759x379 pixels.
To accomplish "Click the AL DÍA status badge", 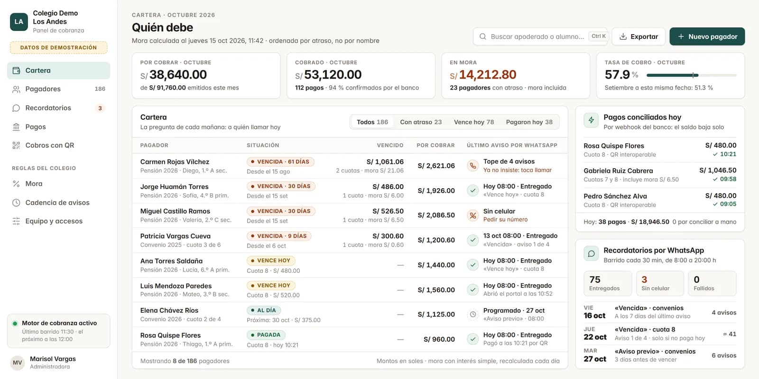I will coord(264,310).
